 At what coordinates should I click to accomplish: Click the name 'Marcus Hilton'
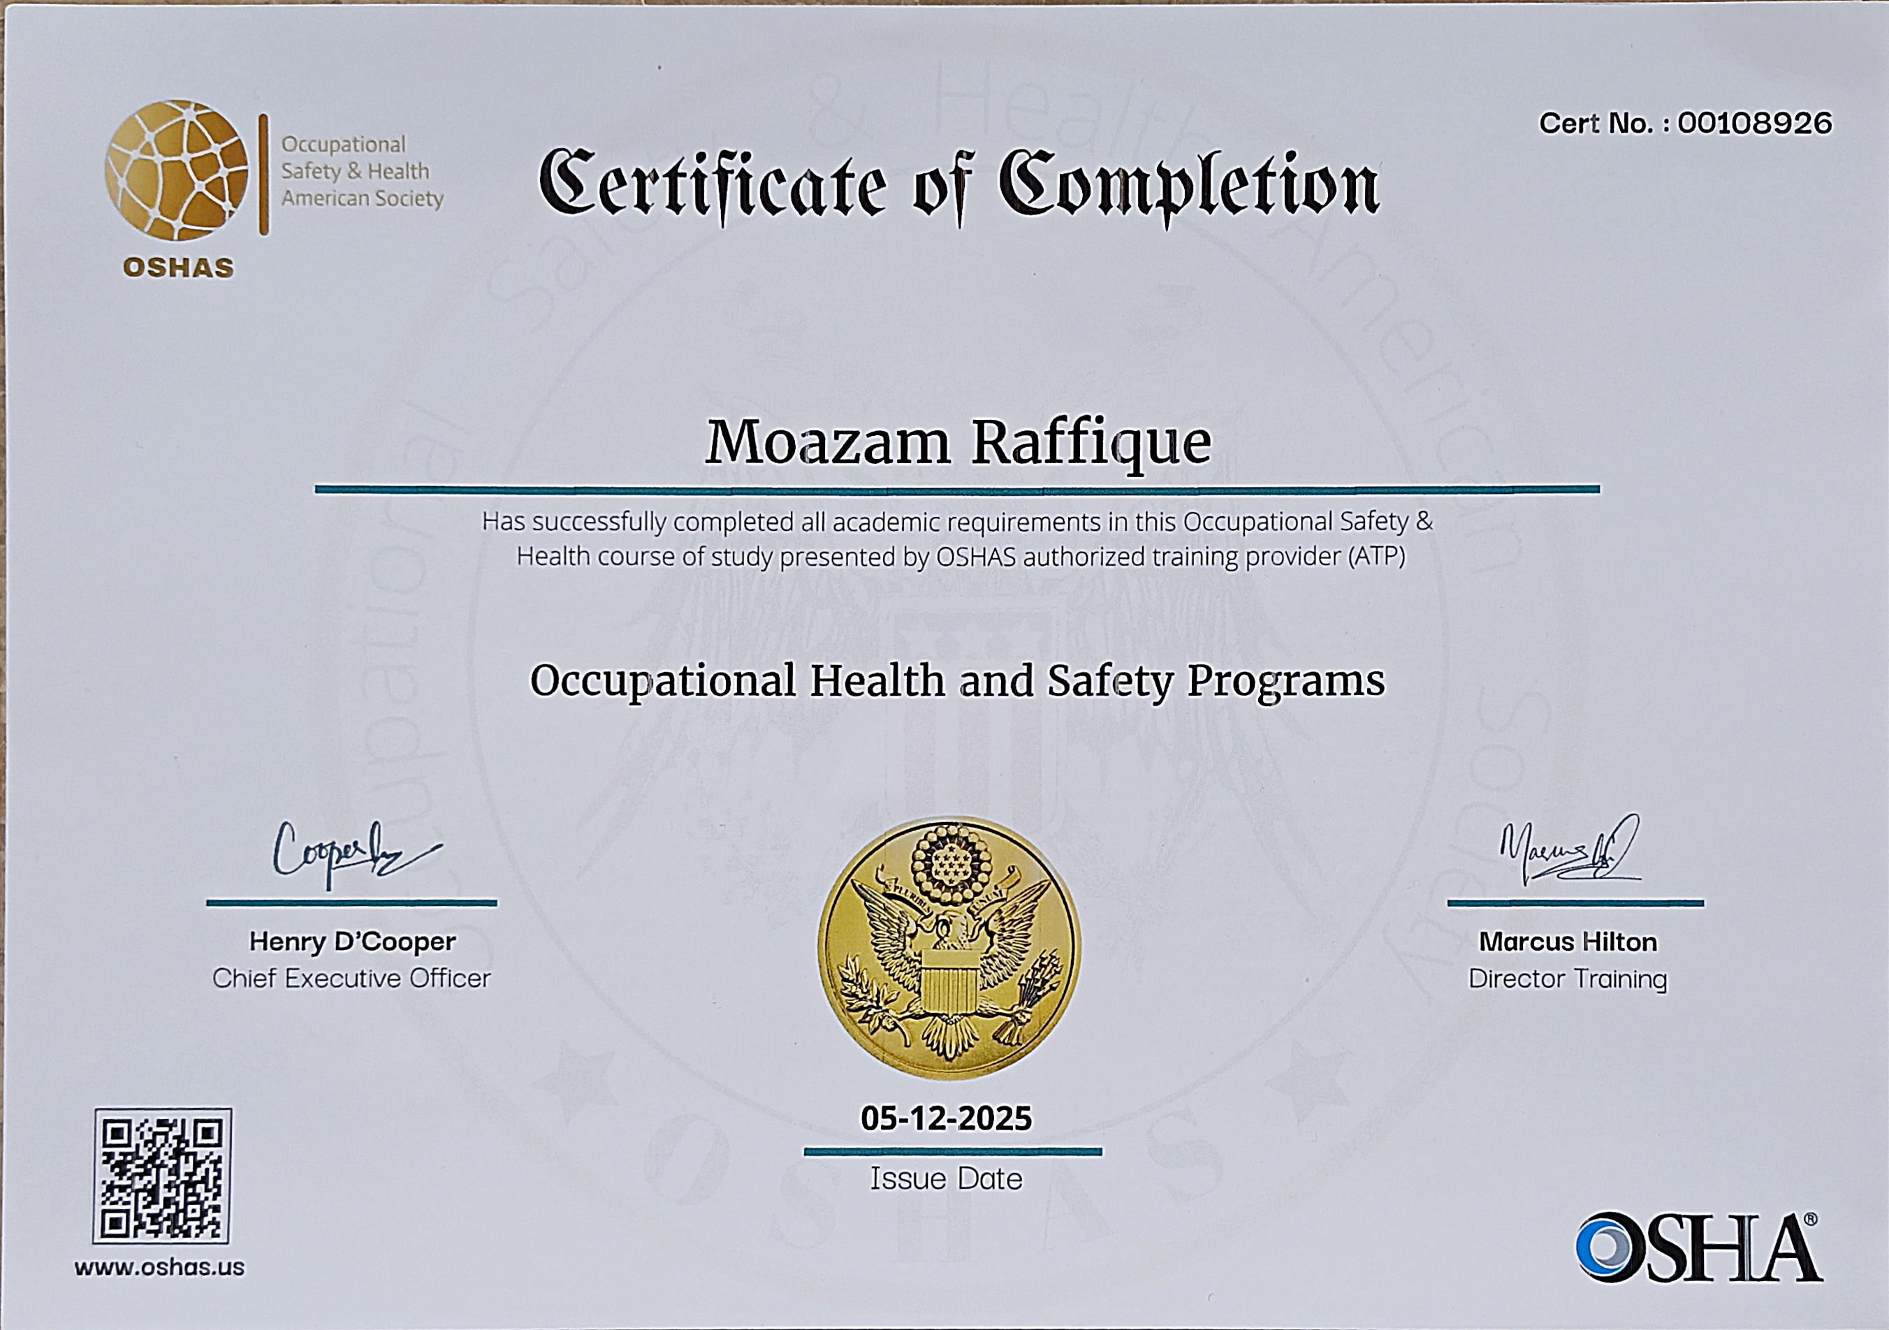(1568, 942)
